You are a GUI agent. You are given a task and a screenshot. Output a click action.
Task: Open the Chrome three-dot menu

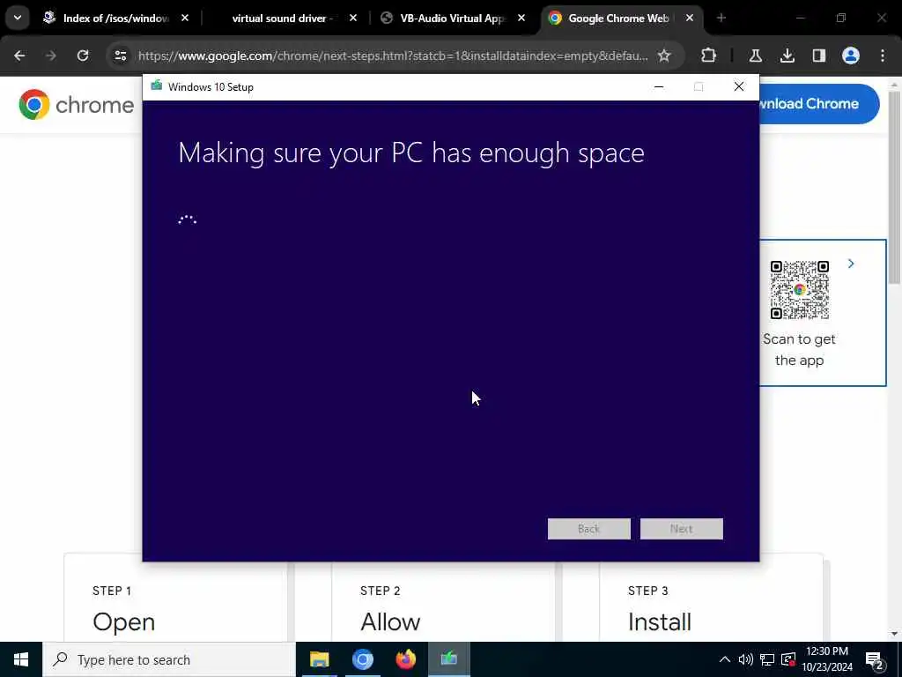pyautogui.click(x=883, y=56)
